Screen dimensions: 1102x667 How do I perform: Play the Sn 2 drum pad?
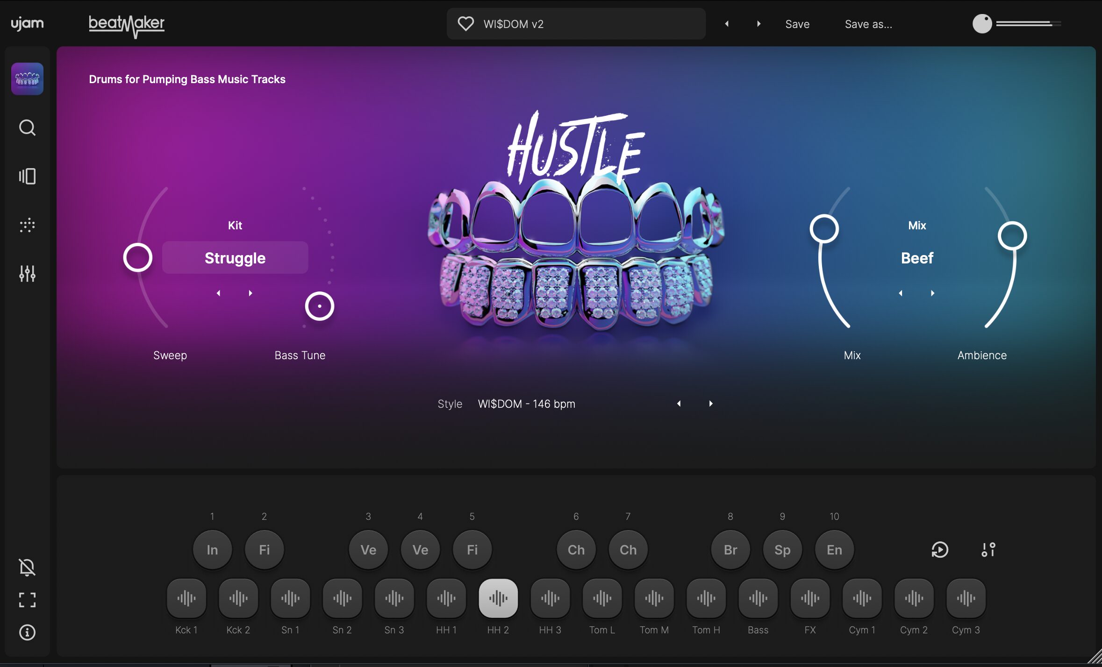[342, 598]
